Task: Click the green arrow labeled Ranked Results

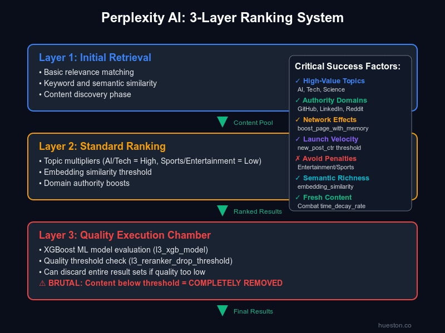Action: [x=223, y=210]
